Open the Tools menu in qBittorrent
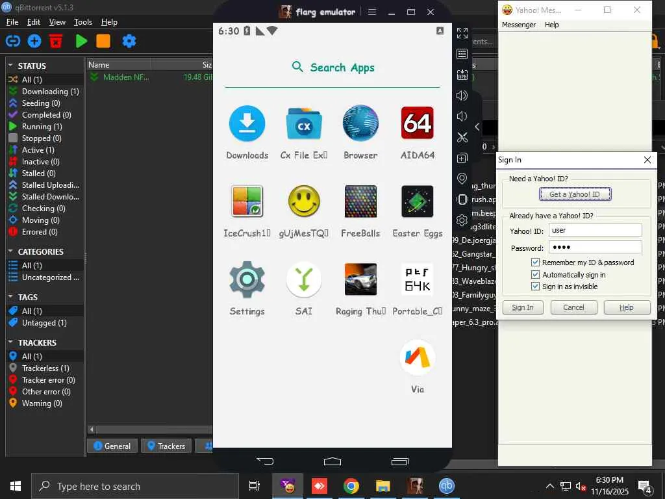This screenshot has width=665, height=499. pos(82,22)
